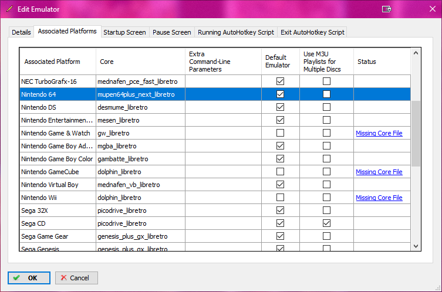Enable Default Emulator for Nintendo GameCube

point(280,172)
